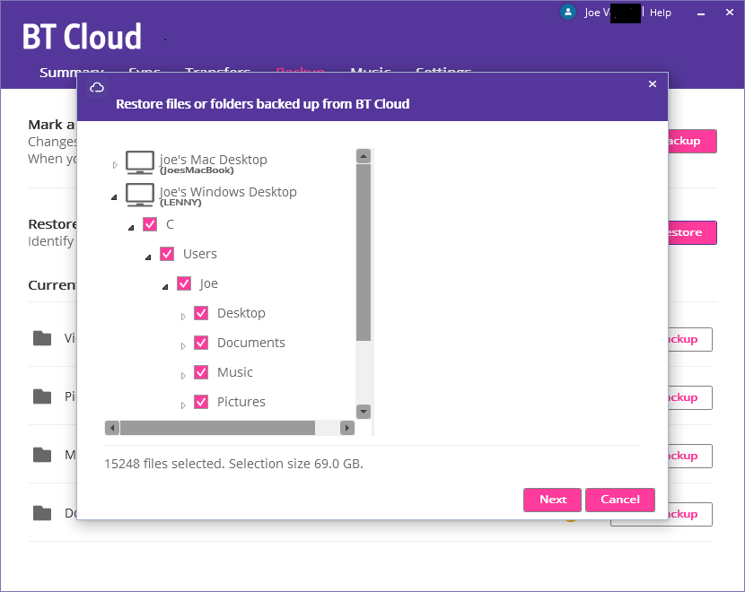Expand the Music folder node

click(183, 376)
